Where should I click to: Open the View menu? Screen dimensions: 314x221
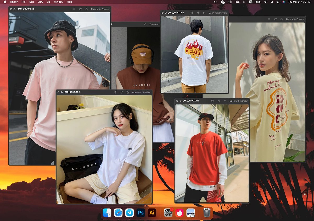[40, 2]
